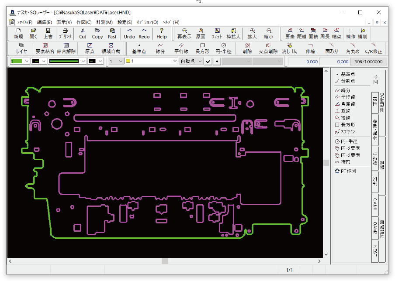Select the 円-半径 circle by radius tool
This screenshot has width=395, height=281.
point(347,141)
